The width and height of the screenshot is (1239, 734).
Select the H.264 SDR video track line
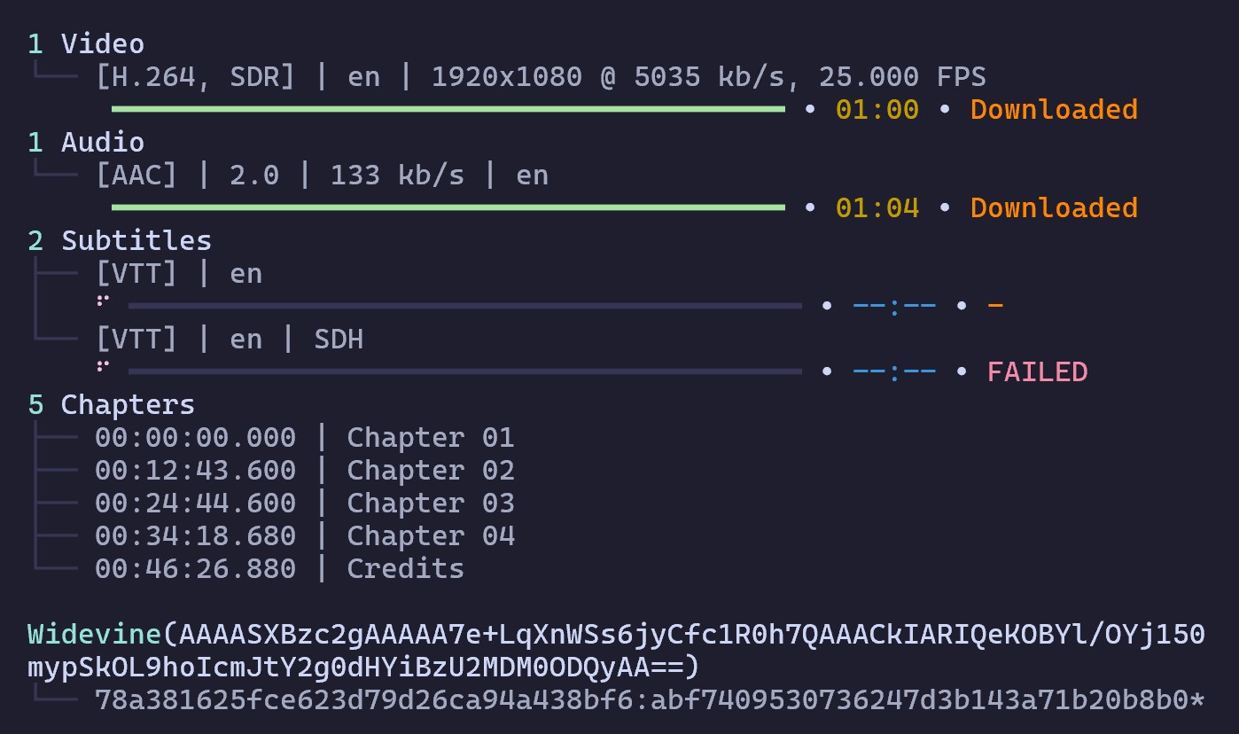(x=541, y=77)
